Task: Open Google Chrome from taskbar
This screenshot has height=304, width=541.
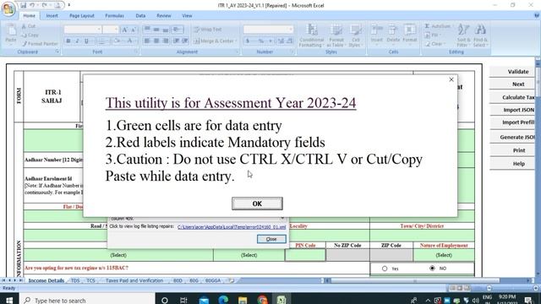Action: tap(262, 300)
